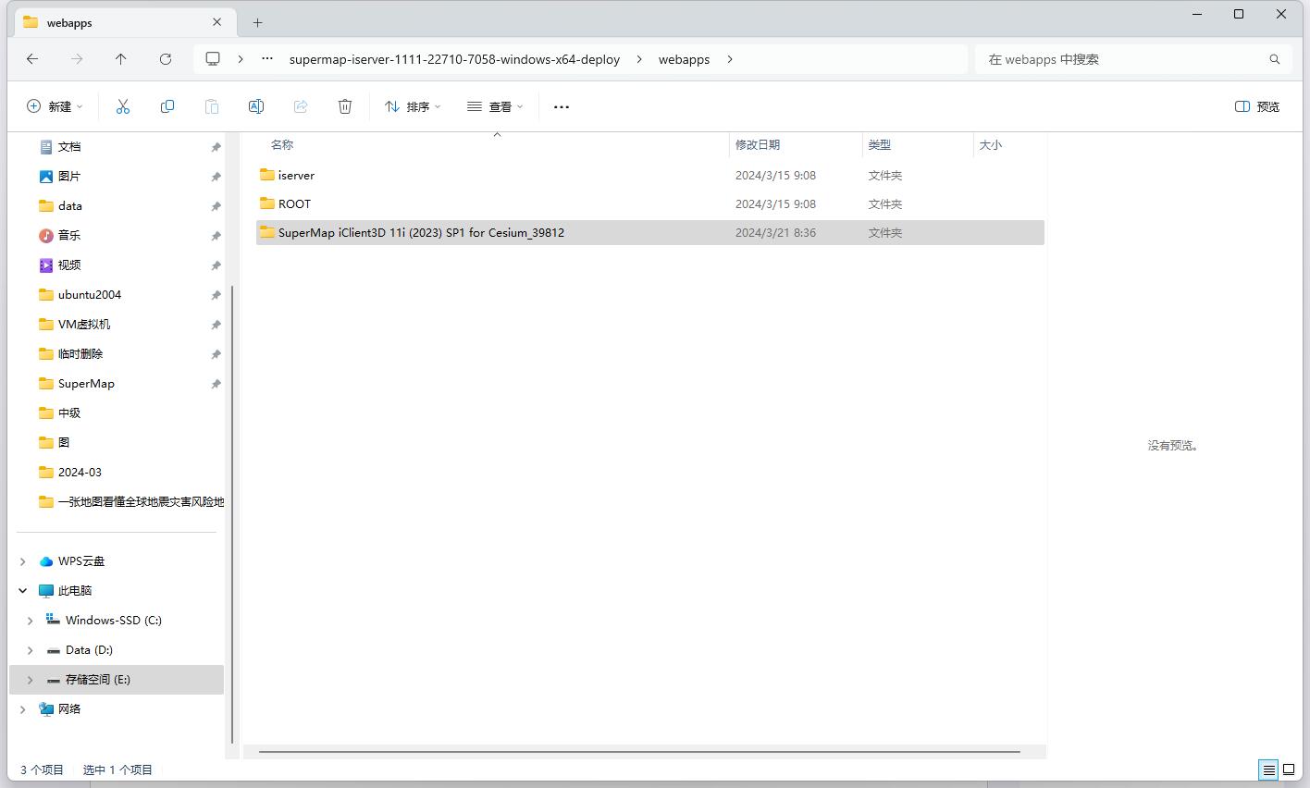Click the horizontal scrollbar in file list

[x=639, y=751]
